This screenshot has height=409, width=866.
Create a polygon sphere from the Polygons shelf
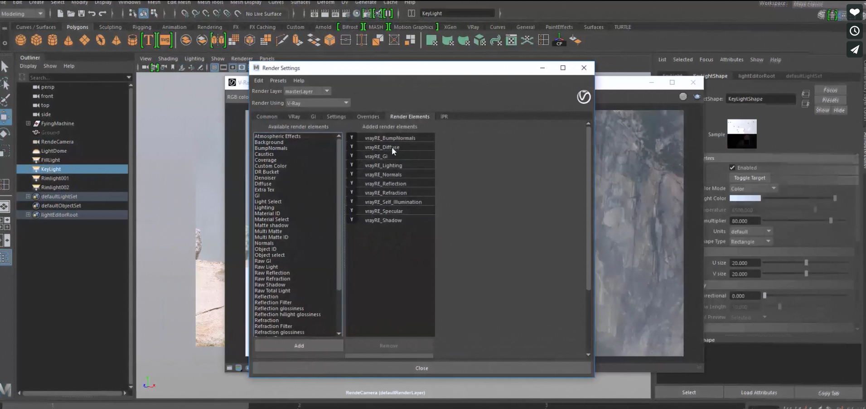(x=20, y=40)
